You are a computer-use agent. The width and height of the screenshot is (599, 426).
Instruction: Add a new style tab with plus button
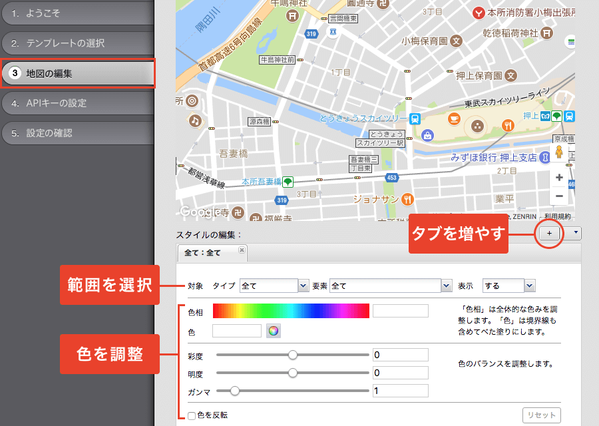tap(549, 233)
